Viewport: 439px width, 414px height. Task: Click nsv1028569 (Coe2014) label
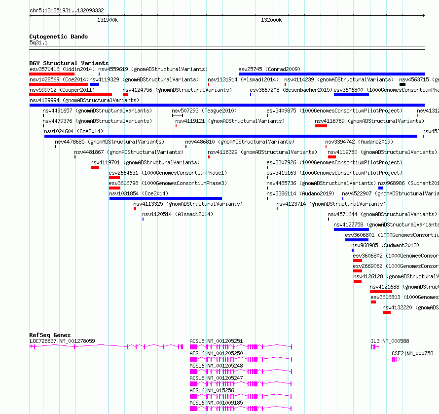[x=59, y=79]
